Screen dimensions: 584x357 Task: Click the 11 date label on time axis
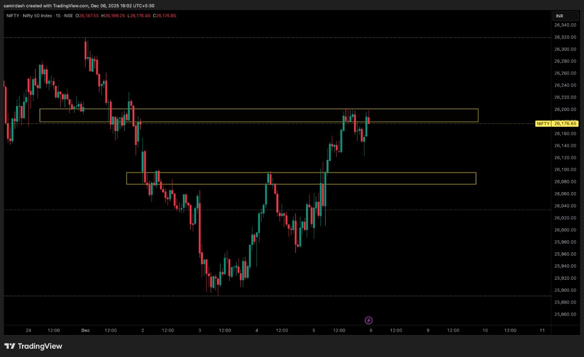(x=542, y=331)
